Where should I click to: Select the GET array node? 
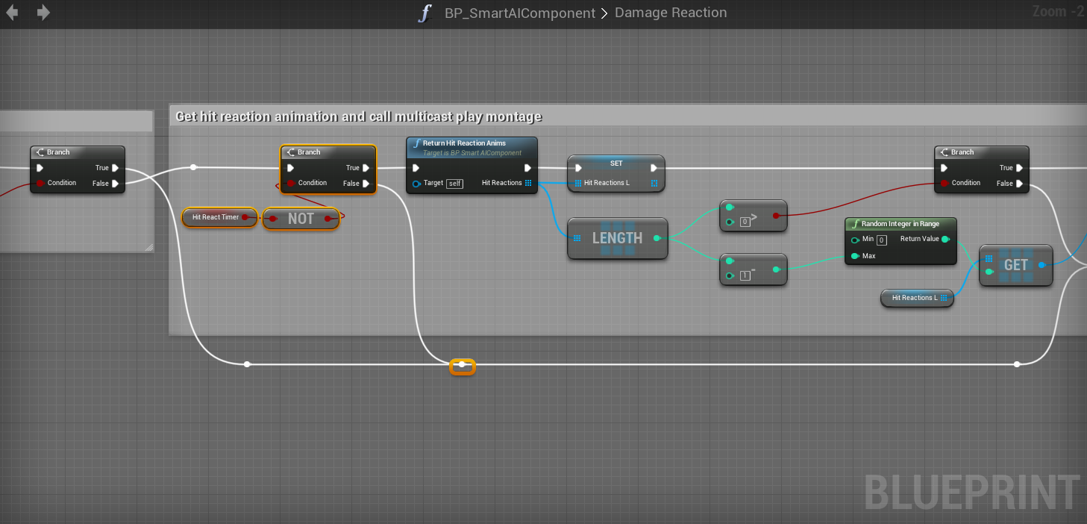(1015, 265)
